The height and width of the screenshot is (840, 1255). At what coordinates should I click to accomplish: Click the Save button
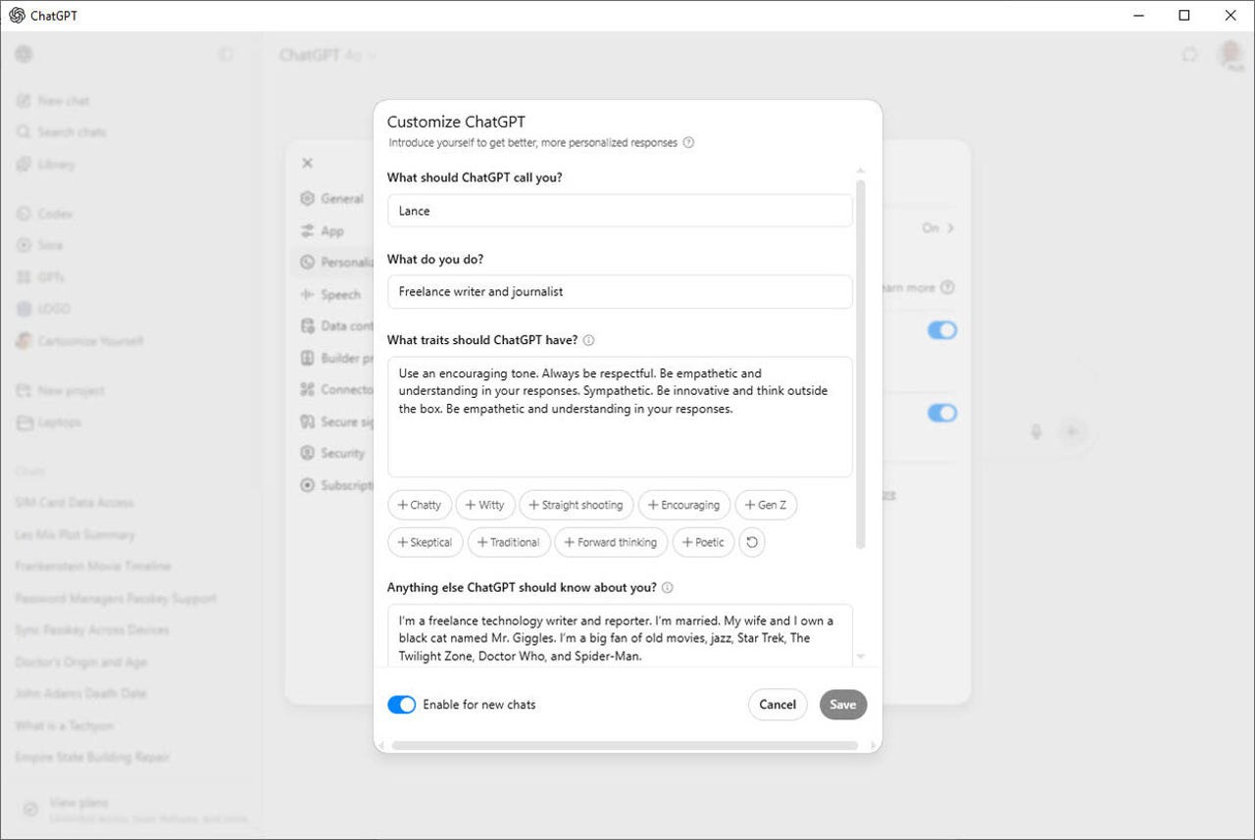(843, 705)
